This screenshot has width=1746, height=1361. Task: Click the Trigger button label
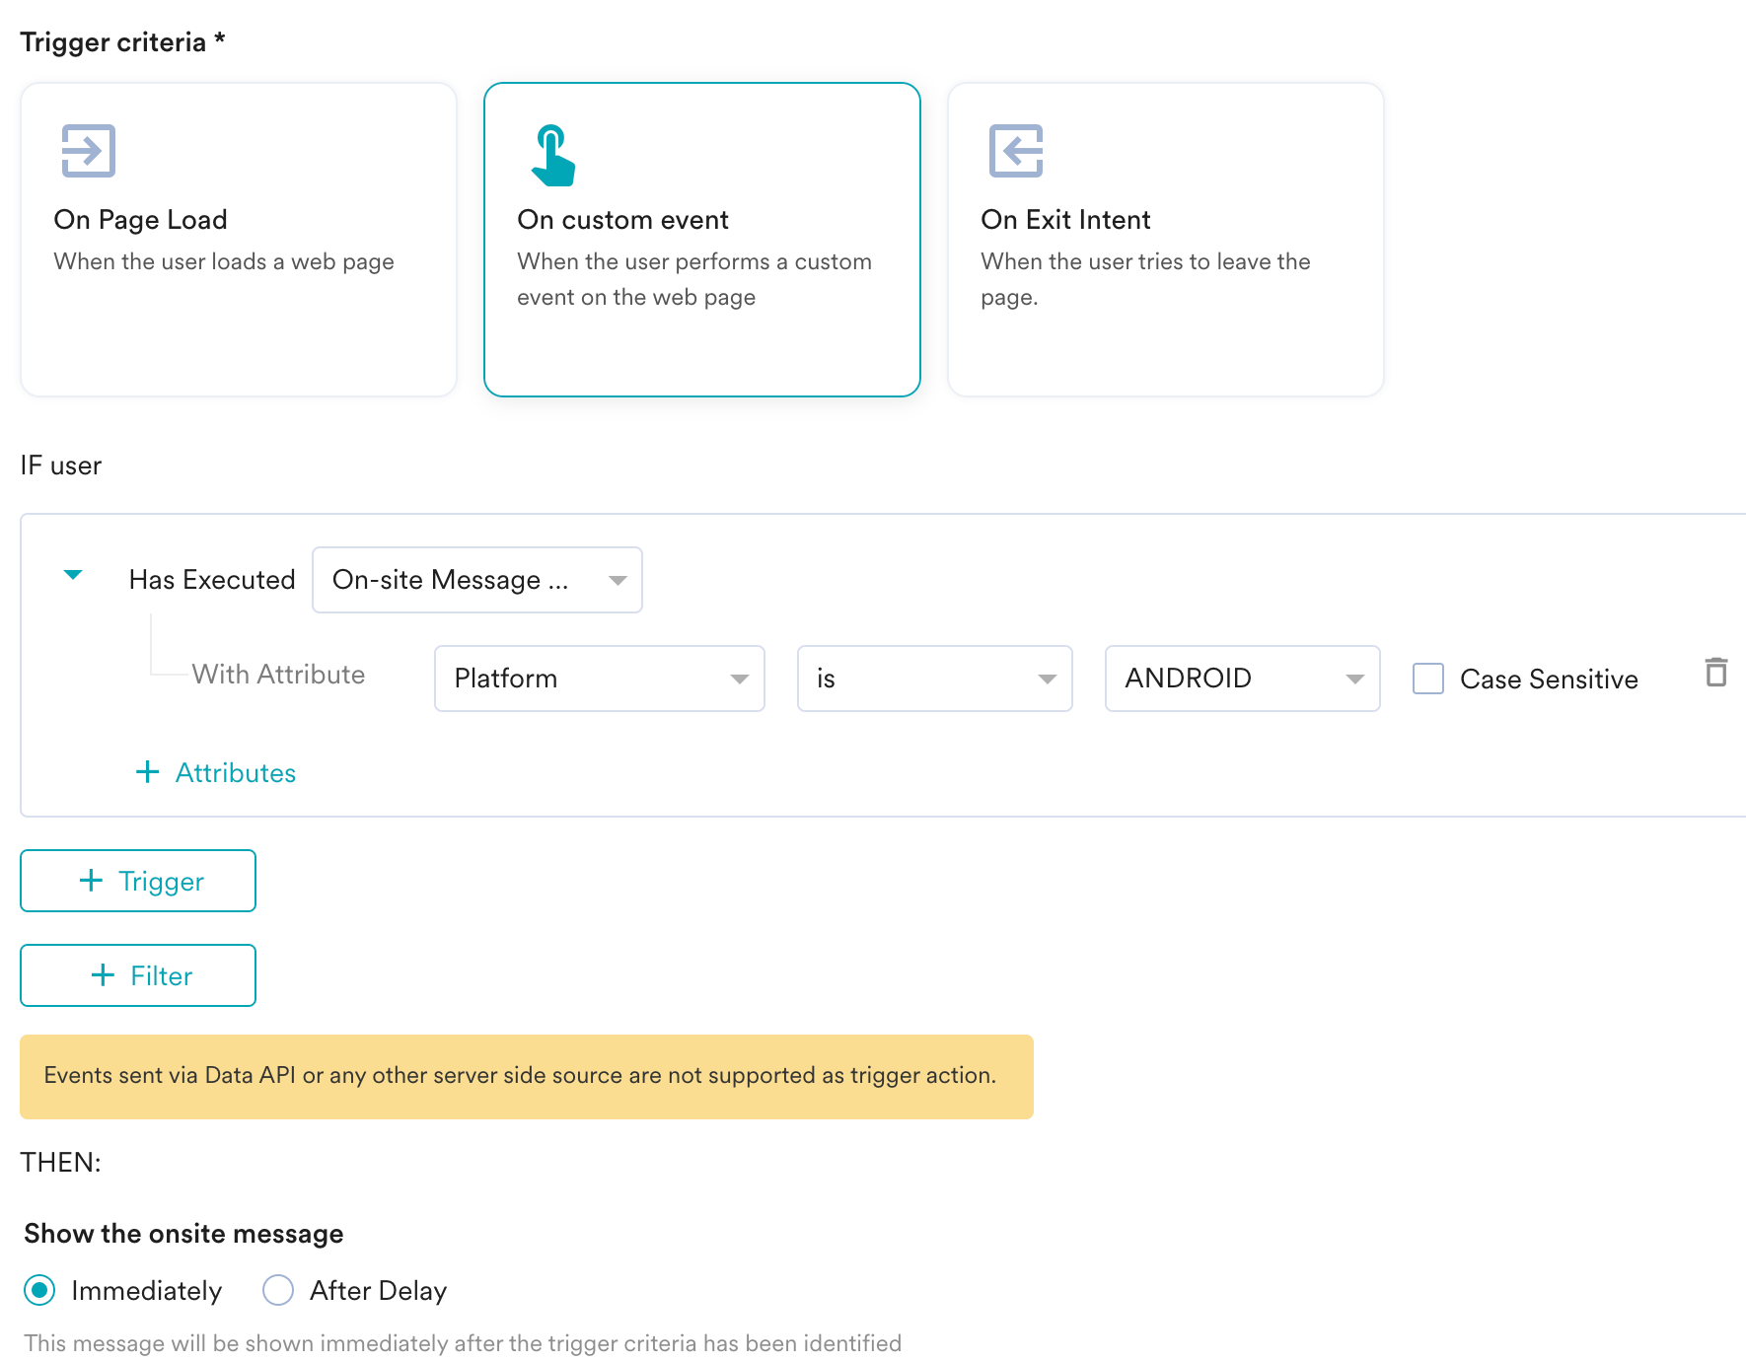(161, 881)
